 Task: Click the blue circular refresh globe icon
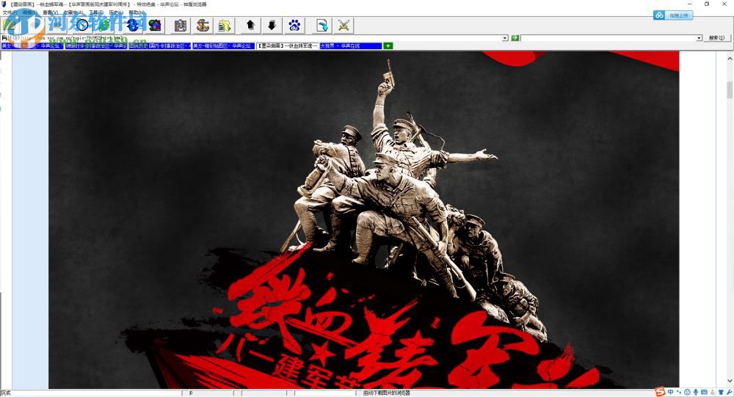[132, 25]
